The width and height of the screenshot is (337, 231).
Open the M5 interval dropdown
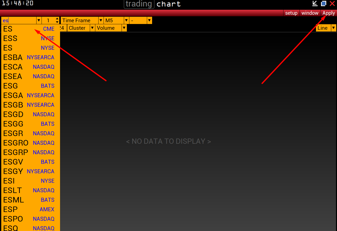(x=126, y=20)
